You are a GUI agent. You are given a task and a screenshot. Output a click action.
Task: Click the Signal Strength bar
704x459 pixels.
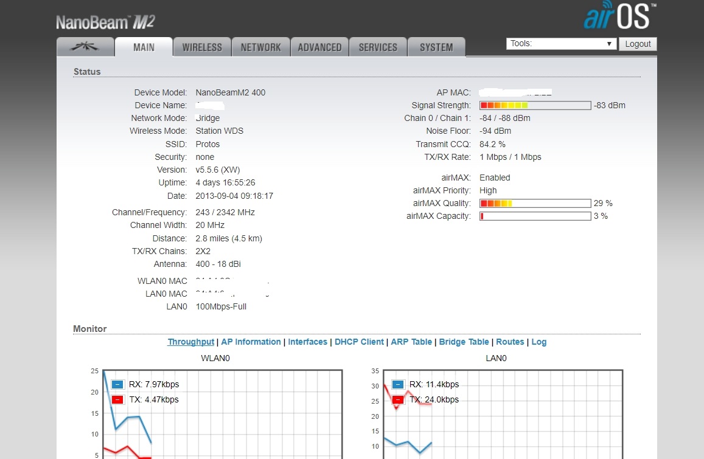tap(535, 105)
